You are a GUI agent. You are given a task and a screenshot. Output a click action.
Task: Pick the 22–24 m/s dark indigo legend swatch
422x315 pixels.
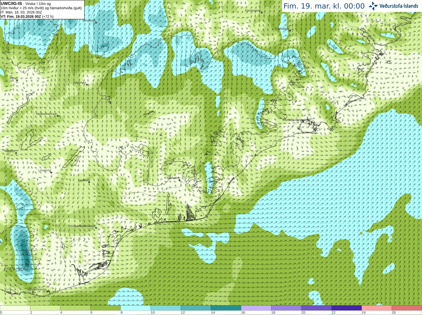point(347,308)
